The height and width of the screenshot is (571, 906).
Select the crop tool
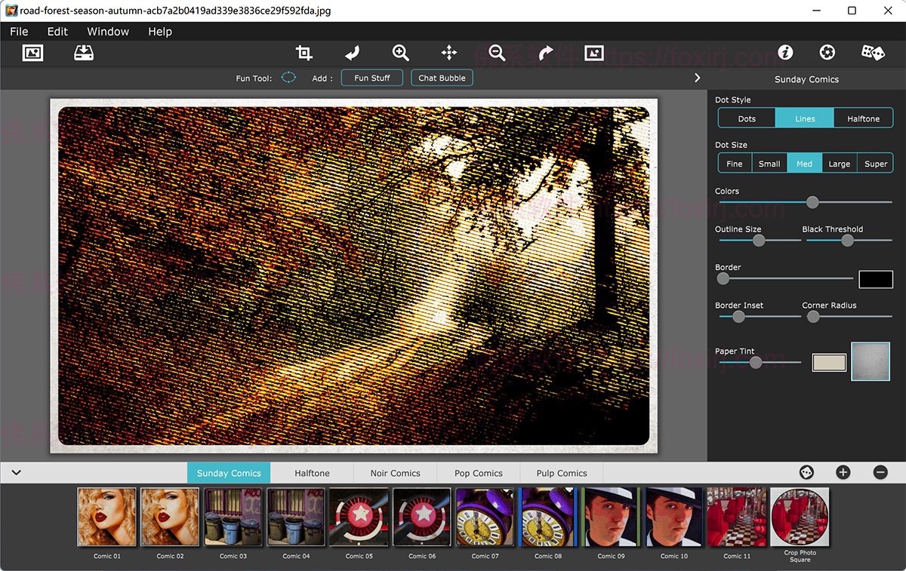click(x=304, y=53)
